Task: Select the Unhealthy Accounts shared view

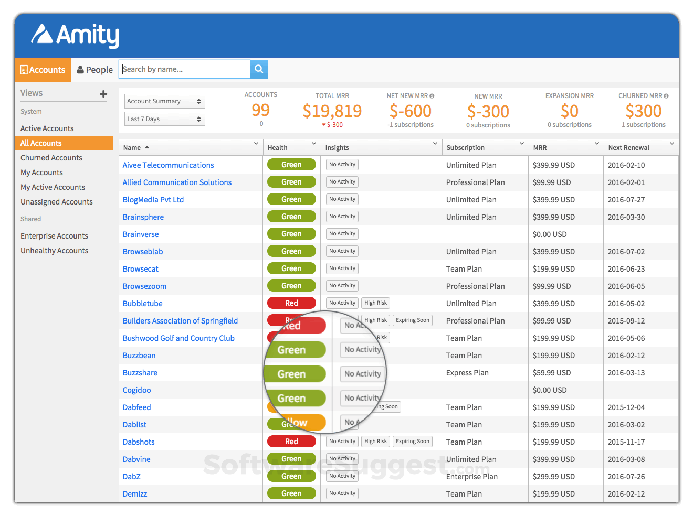Action: point(54,250)
